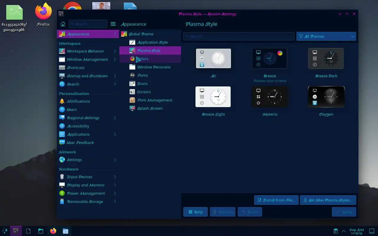Expand the Appearance category chevron
Screen dimensions: 378x236
tap(115, 34)
